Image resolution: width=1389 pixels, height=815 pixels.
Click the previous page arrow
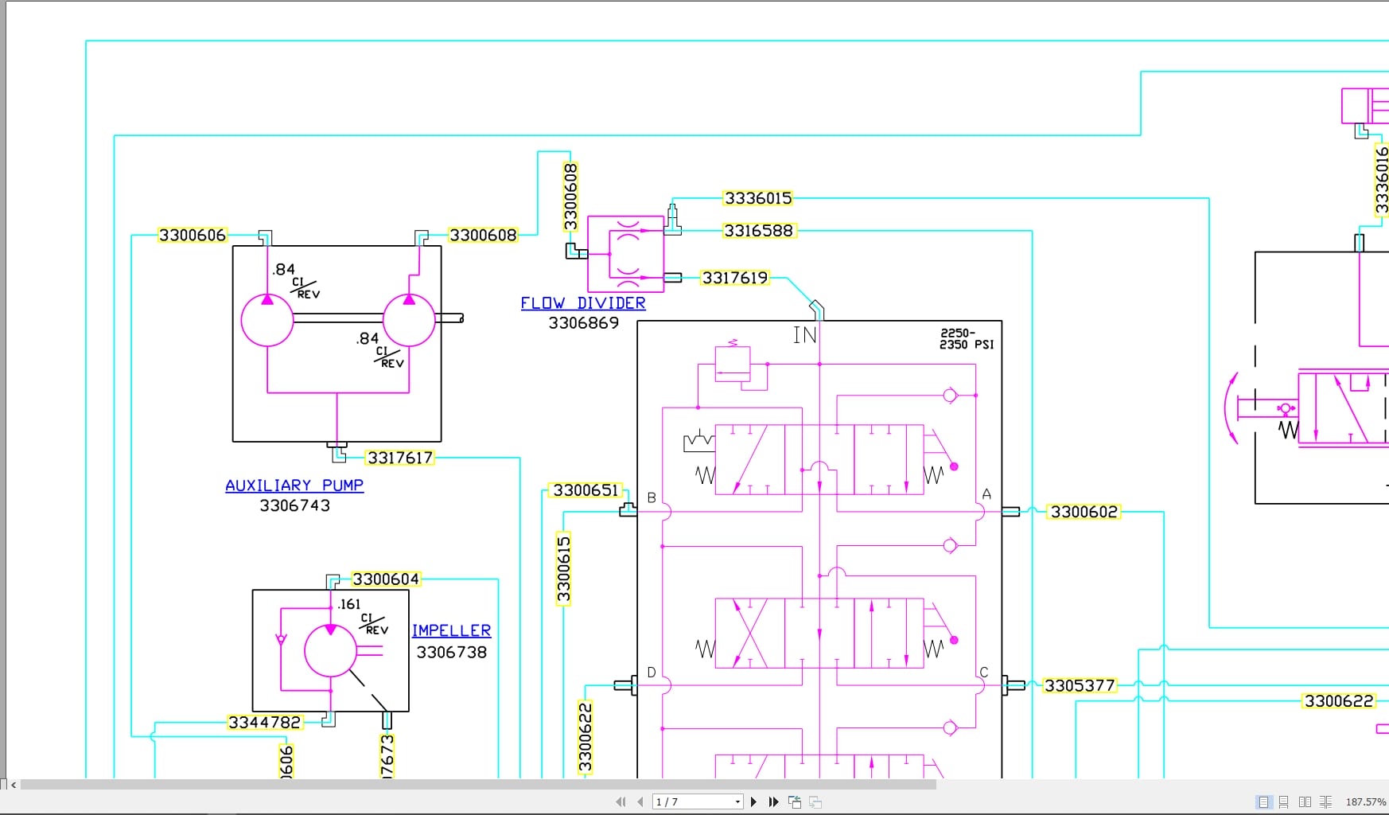(x=640, y=801)
